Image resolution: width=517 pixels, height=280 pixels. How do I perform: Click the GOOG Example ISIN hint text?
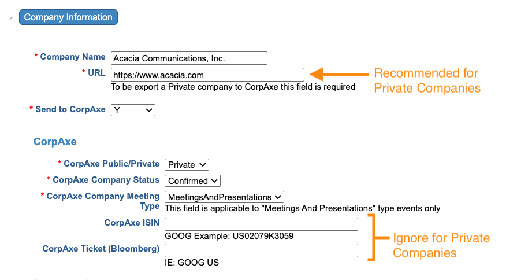pos(232,236)
